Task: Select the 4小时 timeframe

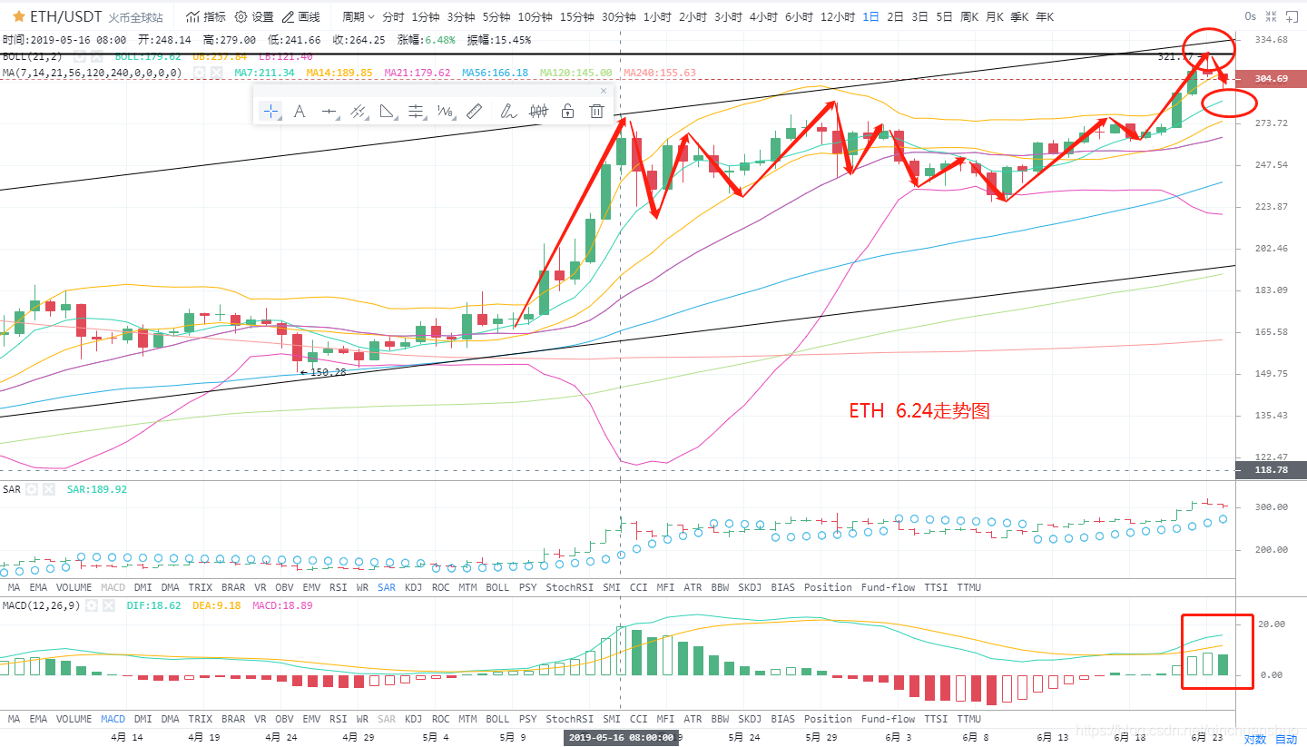Action: coord(763,16)
